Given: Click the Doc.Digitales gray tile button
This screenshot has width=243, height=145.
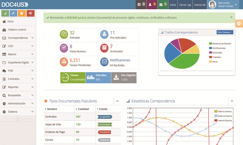Looking at the screenshot, I should 124,77.
